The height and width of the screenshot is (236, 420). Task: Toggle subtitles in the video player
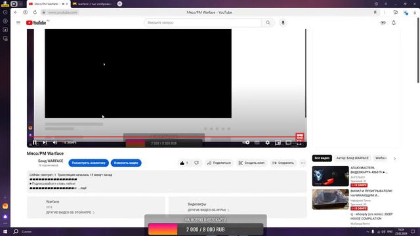point(257,143)
